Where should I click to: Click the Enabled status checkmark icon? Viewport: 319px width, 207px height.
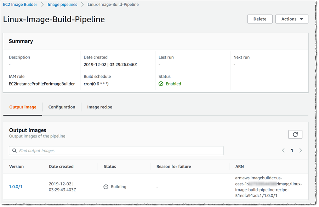click(x=161, y=84)
